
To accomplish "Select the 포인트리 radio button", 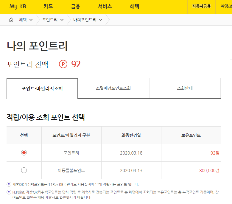I will 24,153.
